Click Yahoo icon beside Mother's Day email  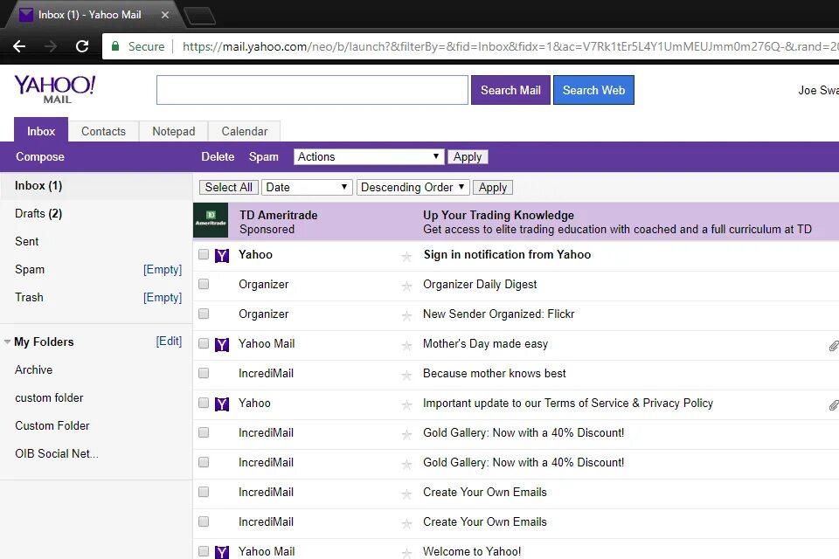221,344
